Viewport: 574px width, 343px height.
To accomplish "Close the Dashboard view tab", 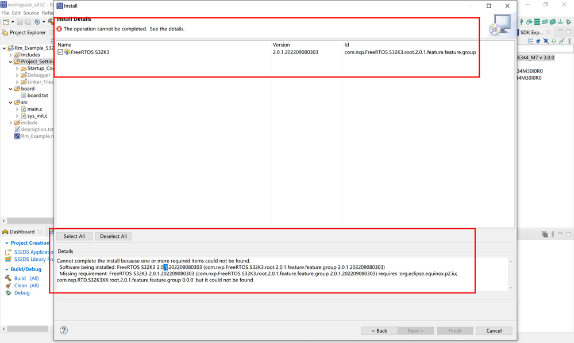I will pyautogui.click(x=40, y=232).
